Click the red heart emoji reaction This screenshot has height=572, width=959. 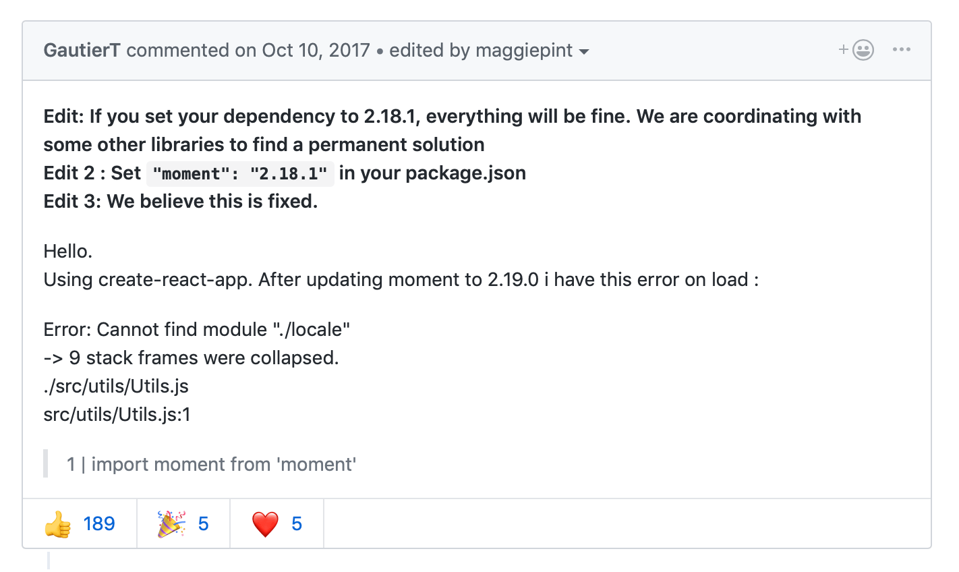(x=265, y=524)
